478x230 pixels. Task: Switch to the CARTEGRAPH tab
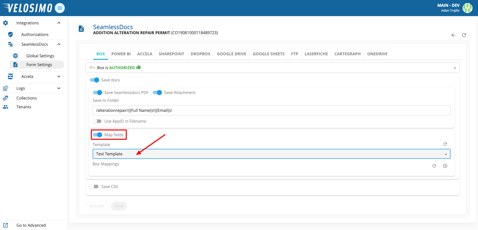(x=347, y=54)
